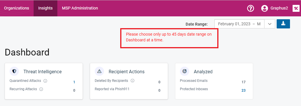Open the help question mark icon
The height and width of the screenshot is (106, 301).
tap(251, 8)
